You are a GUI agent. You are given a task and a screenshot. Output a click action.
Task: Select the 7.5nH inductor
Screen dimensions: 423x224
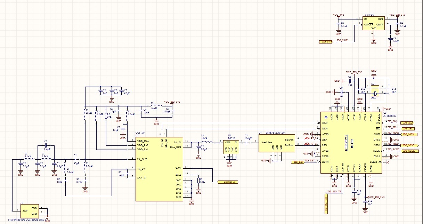pyautogui.click(x=65, y=168)
